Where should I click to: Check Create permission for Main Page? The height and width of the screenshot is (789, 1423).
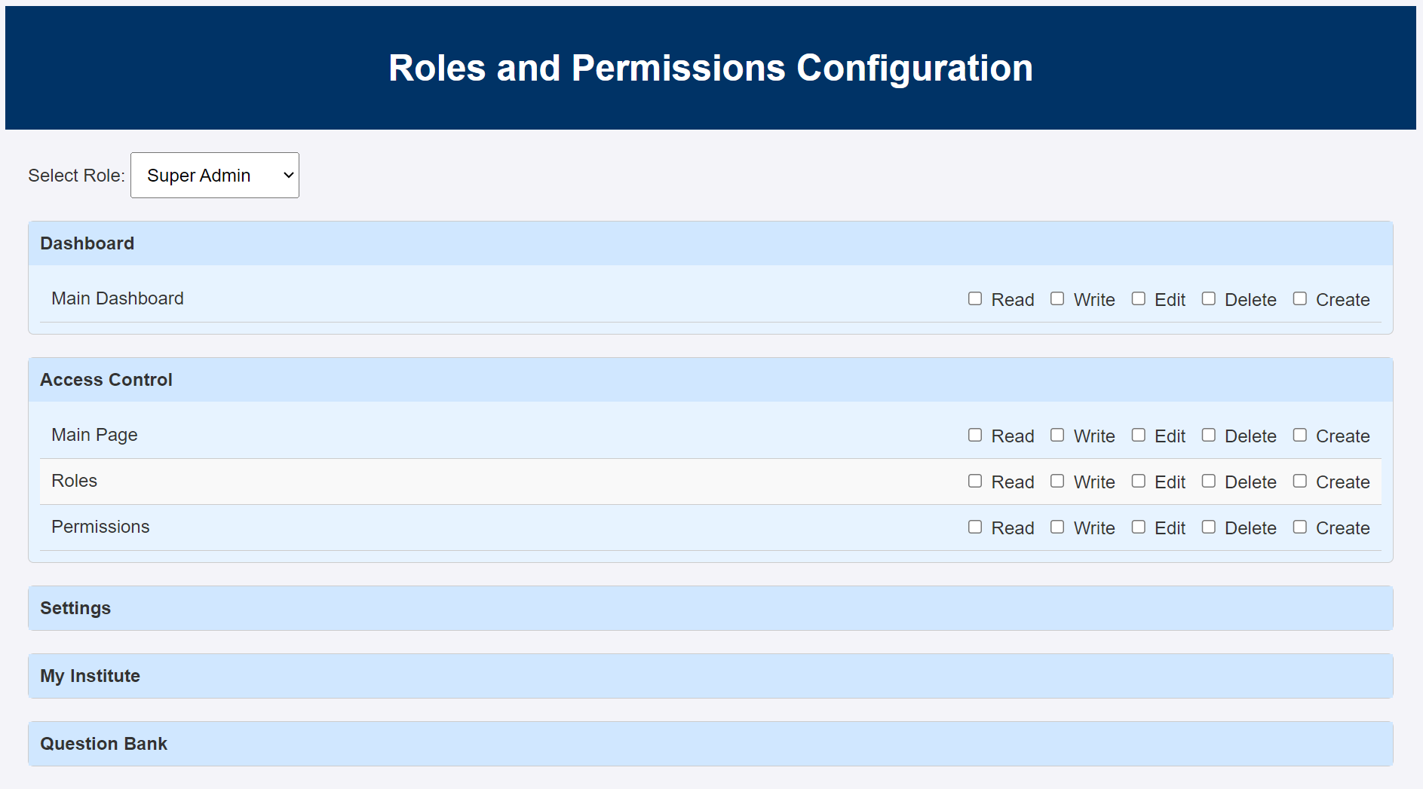pos(1299,435)
